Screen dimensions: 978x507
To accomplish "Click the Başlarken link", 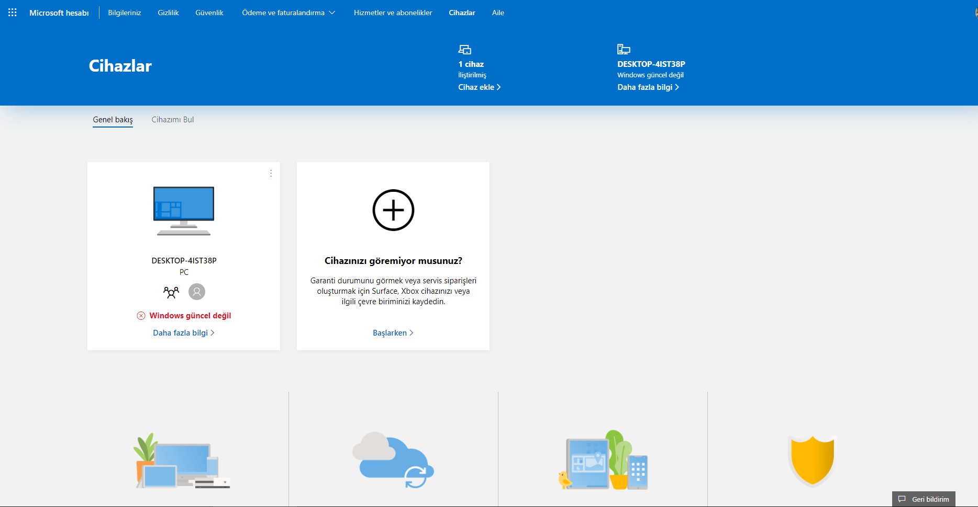I will (393, 333).
